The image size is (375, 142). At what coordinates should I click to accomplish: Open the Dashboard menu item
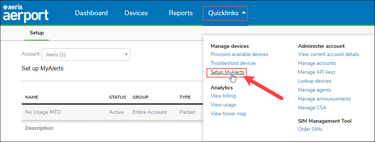91,13
